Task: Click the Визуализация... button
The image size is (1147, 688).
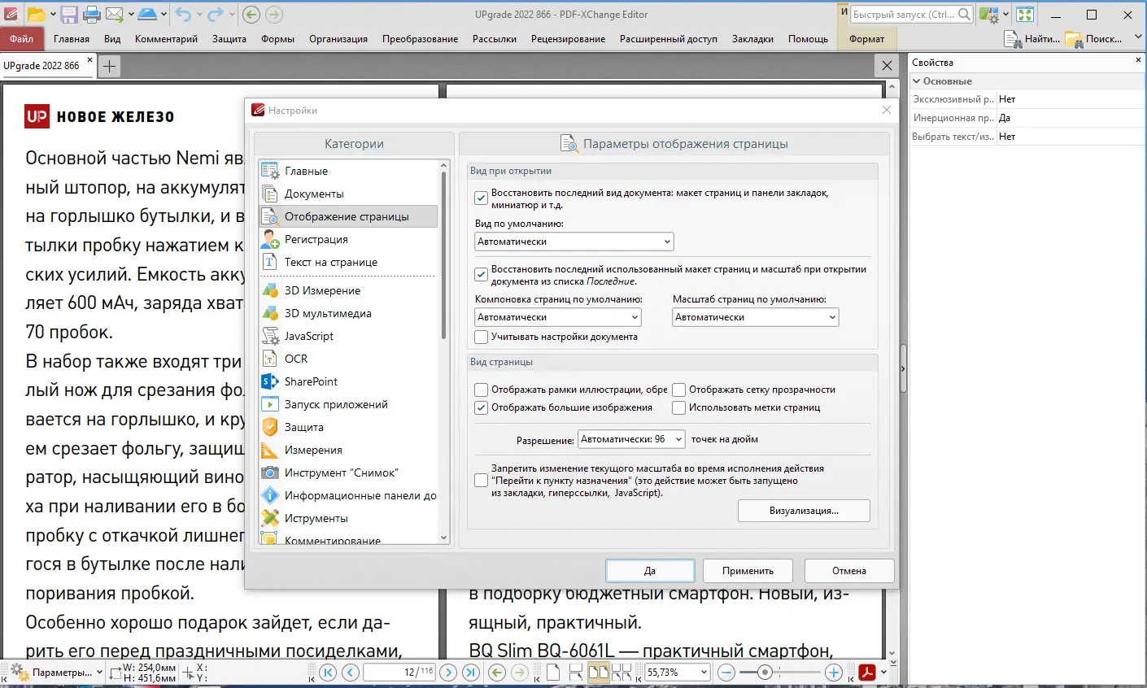Action: (804, 511)
